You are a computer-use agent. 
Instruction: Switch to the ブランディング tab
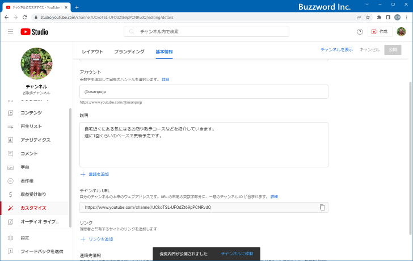[129, 52]
